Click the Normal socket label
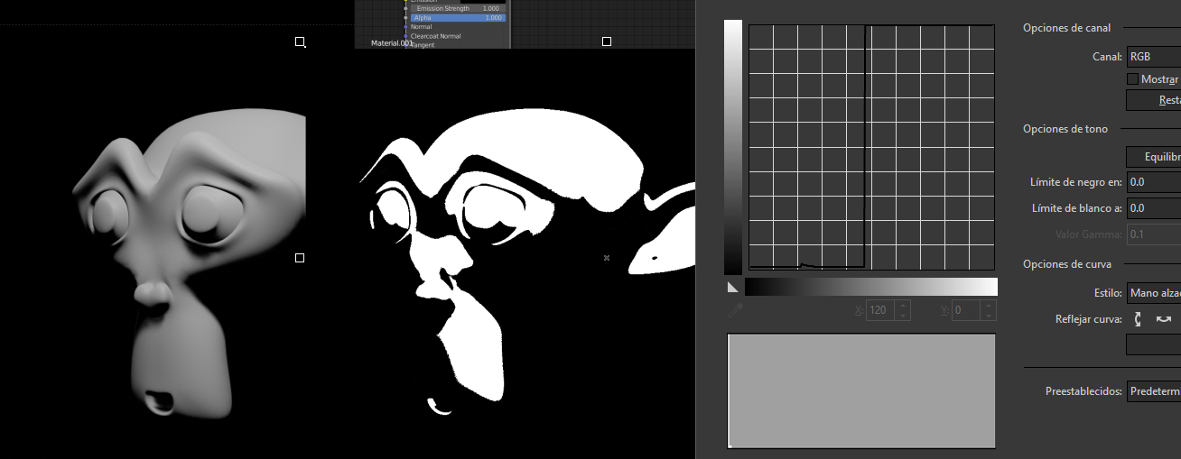The height and width of the screenshot is (459, 1181). click(422, 27)
